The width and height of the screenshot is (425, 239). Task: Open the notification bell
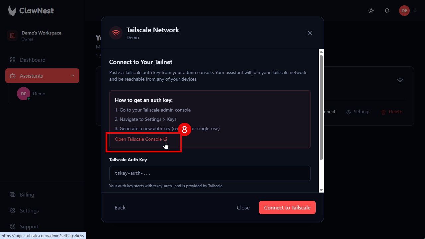pos(387,11)
